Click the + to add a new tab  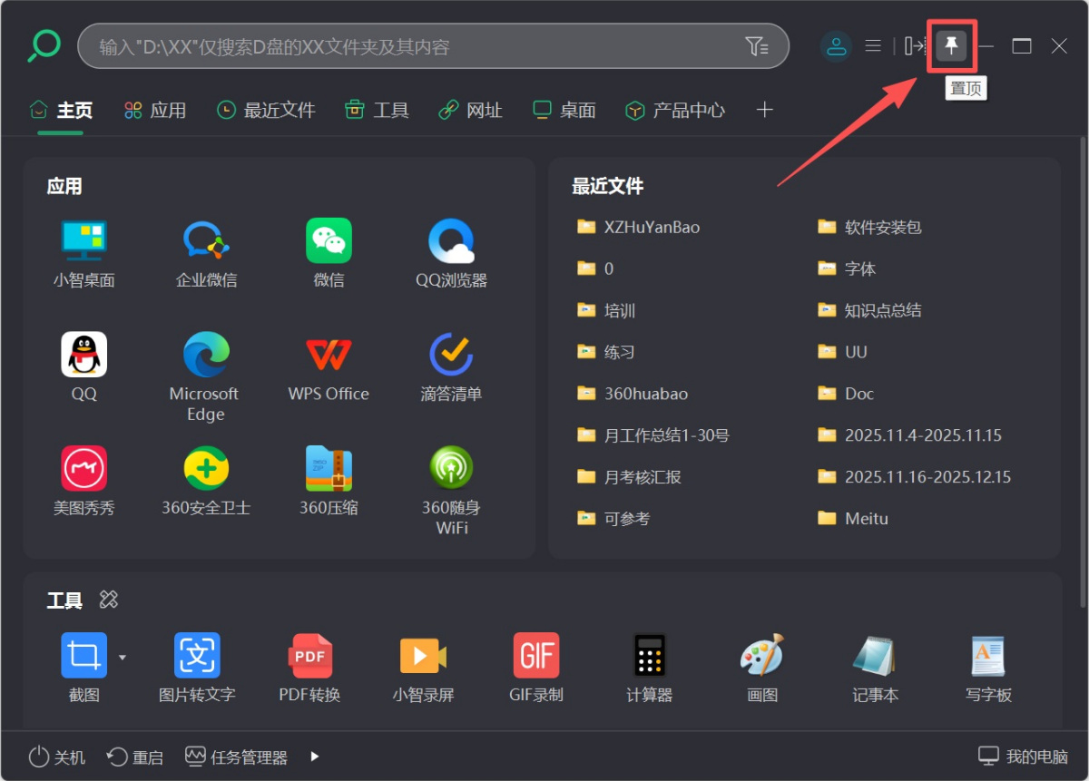tap(764, 109)
